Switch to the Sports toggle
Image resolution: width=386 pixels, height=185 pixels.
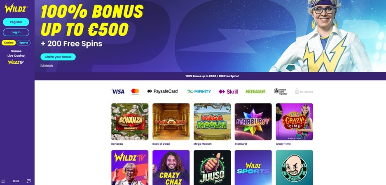pyautogui.click(x=23, y=43)
